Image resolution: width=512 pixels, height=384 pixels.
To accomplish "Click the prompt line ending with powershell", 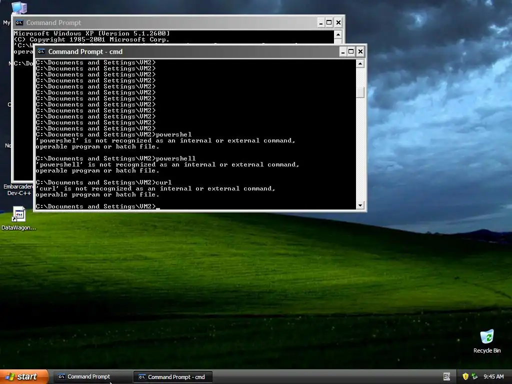I will click(x=116, y=158).
